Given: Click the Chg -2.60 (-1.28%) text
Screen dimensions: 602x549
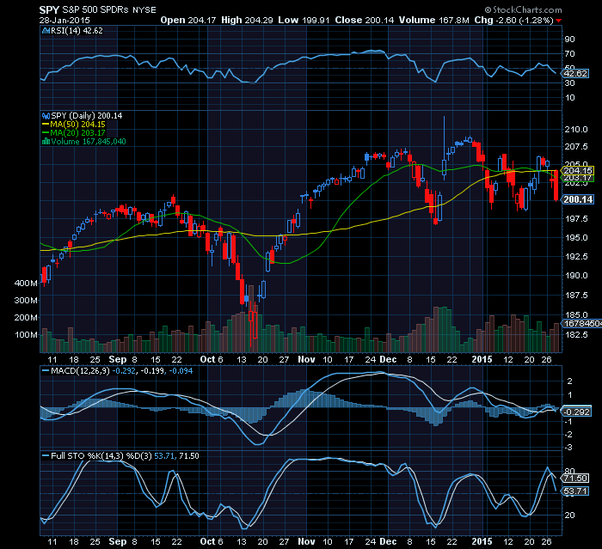Looking at the screenshot, I should pyautogui.click(x=513, y=20).
